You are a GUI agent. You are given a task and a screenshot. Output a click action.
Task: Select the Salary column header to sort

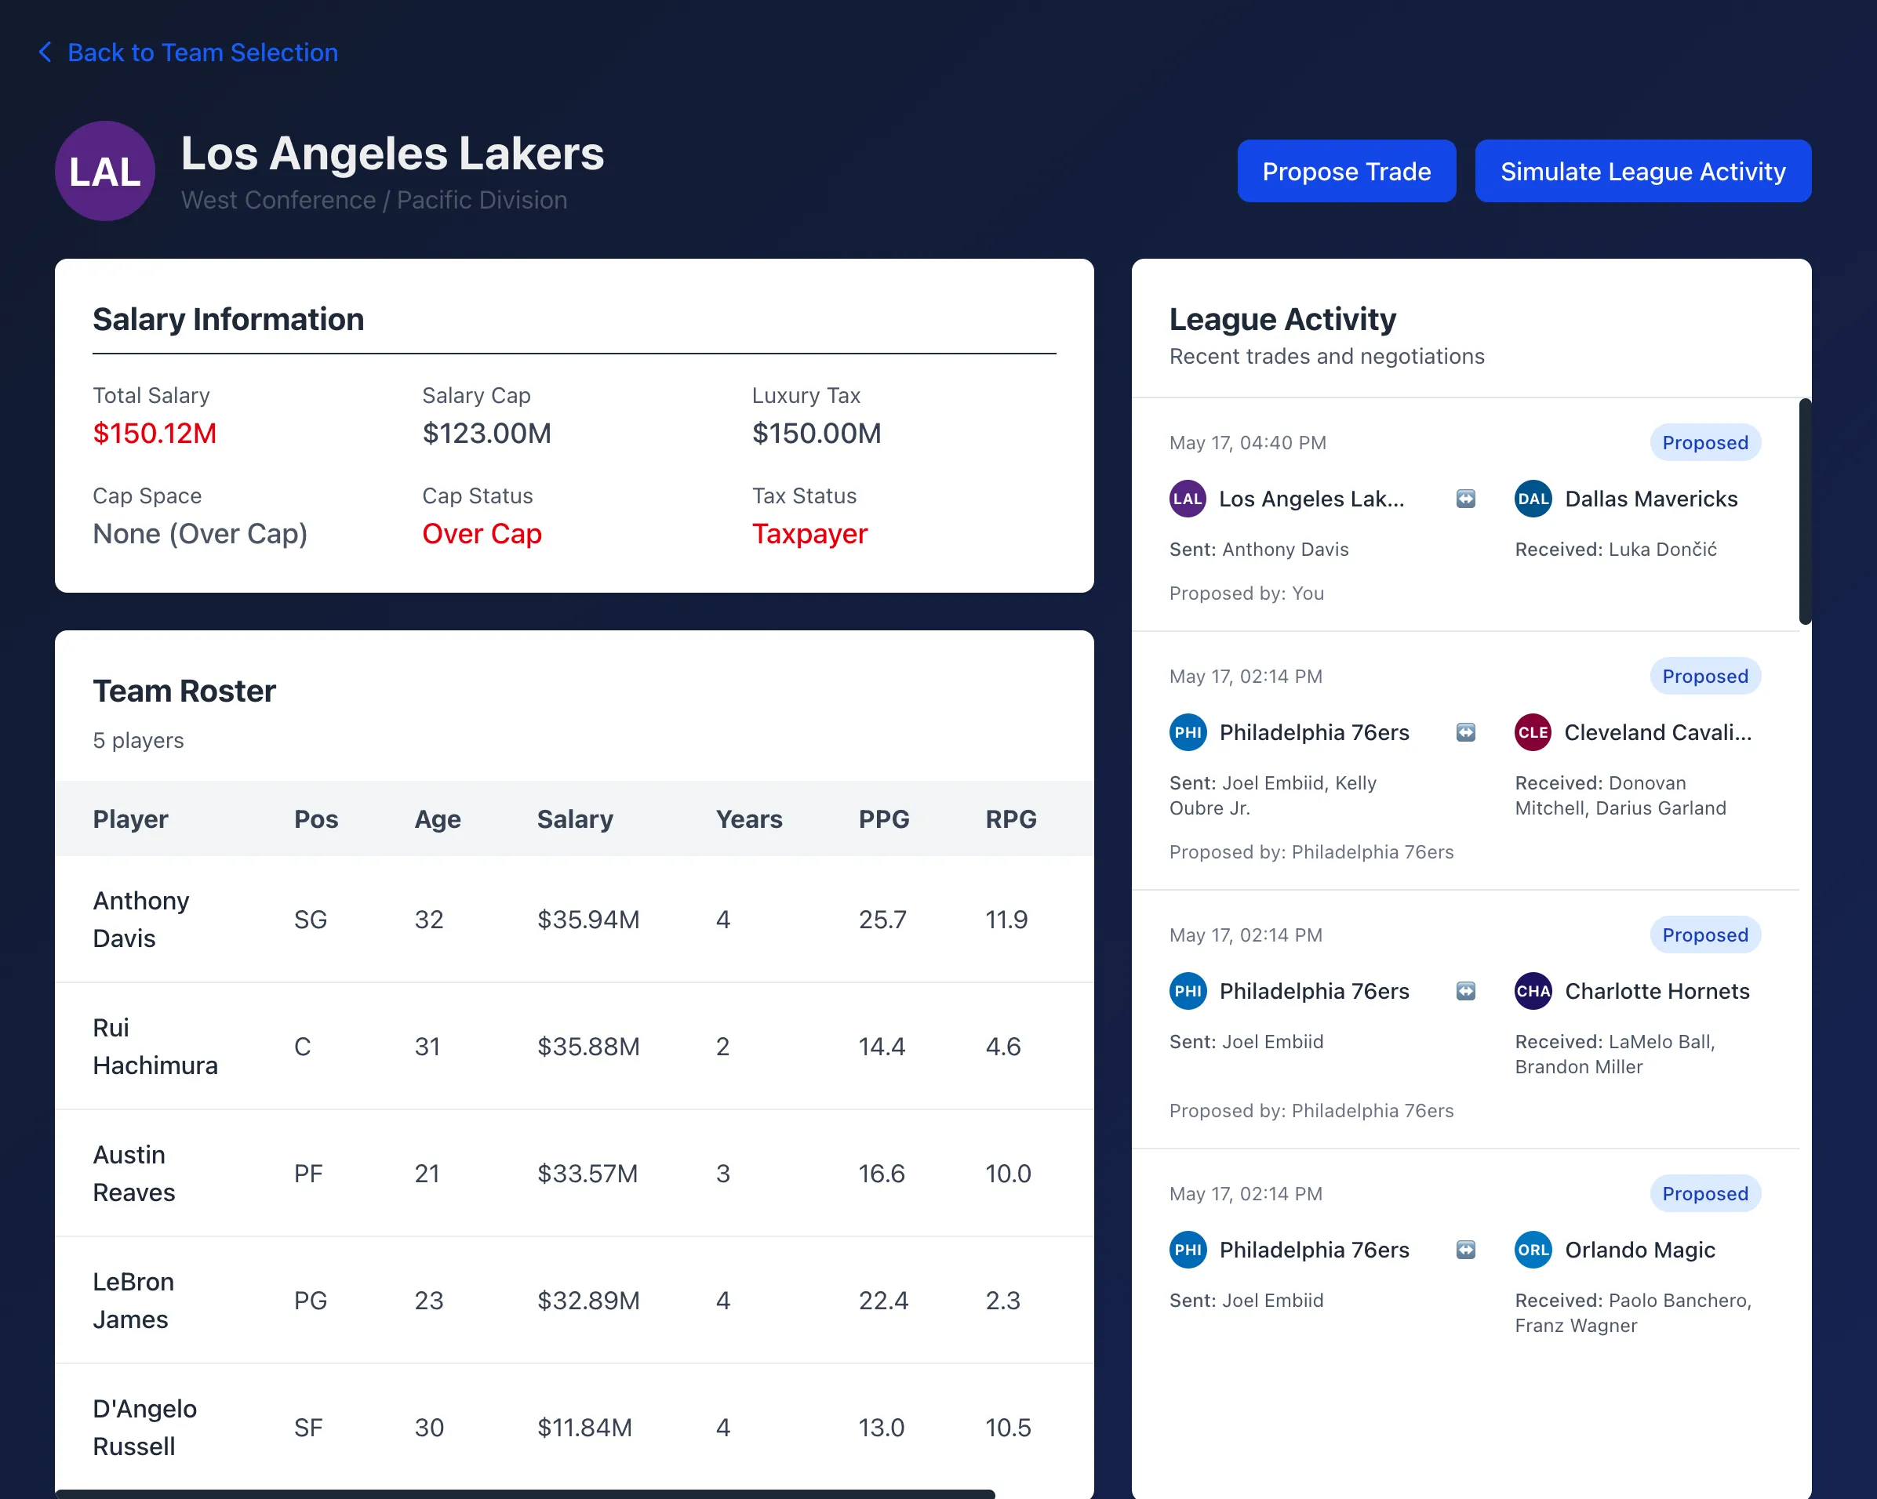click(x=575, y=818)
